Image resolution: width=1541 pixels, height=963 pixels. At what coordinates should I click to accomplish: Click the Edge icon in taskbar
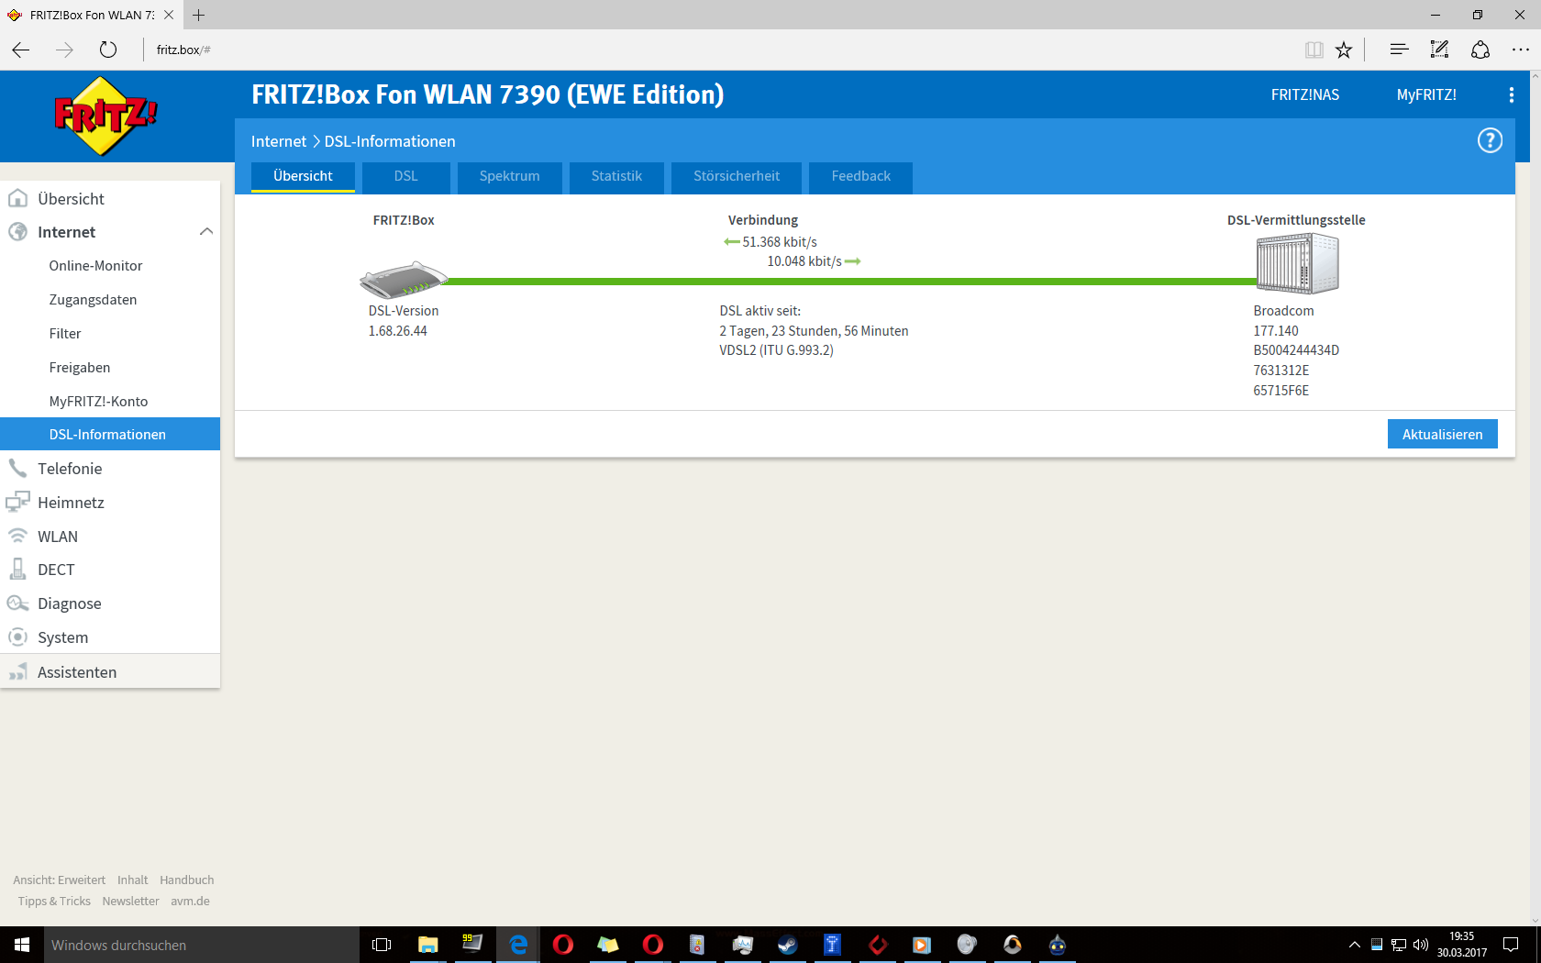point(518,945)
